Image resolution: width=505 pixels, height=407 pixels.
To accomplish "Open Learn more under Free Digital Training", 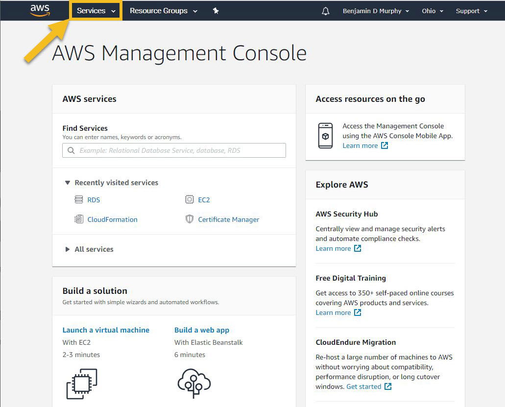I will 333,312.
